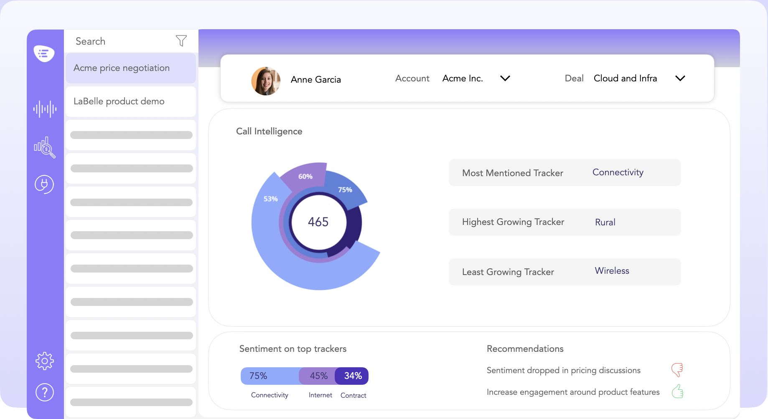The height and width of the screenshot is (419, 768).
Task: Open Settings via the gear icon
Action: pos(45,361)
